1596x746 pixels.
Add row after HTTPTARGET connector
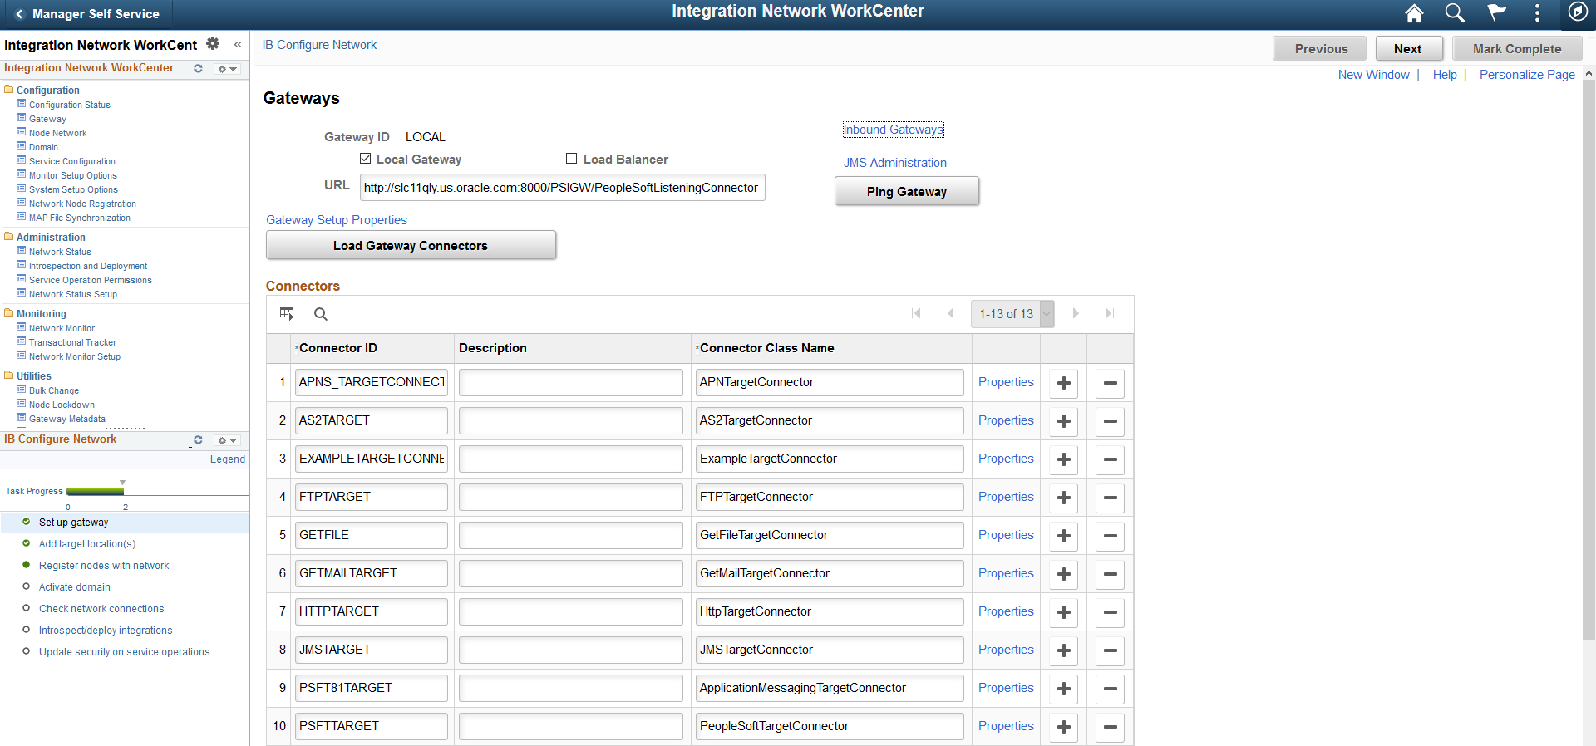1063,612
